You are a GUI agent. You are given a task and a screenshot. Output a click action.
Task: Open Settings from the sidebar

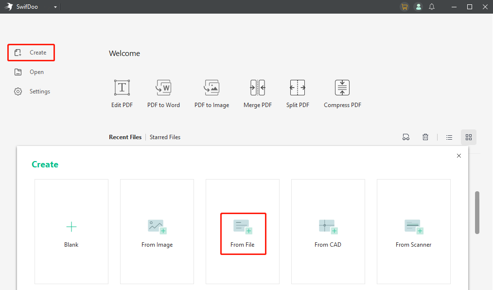32,91
